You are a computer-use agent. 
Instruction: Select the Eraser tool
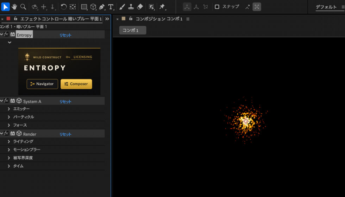pyautogui.click(x=140, y=7)
